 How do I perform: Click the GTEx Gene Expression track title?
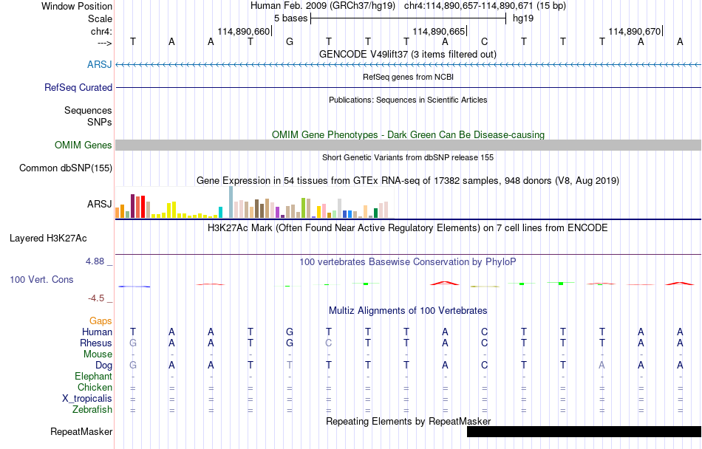(x=407, y=181)
